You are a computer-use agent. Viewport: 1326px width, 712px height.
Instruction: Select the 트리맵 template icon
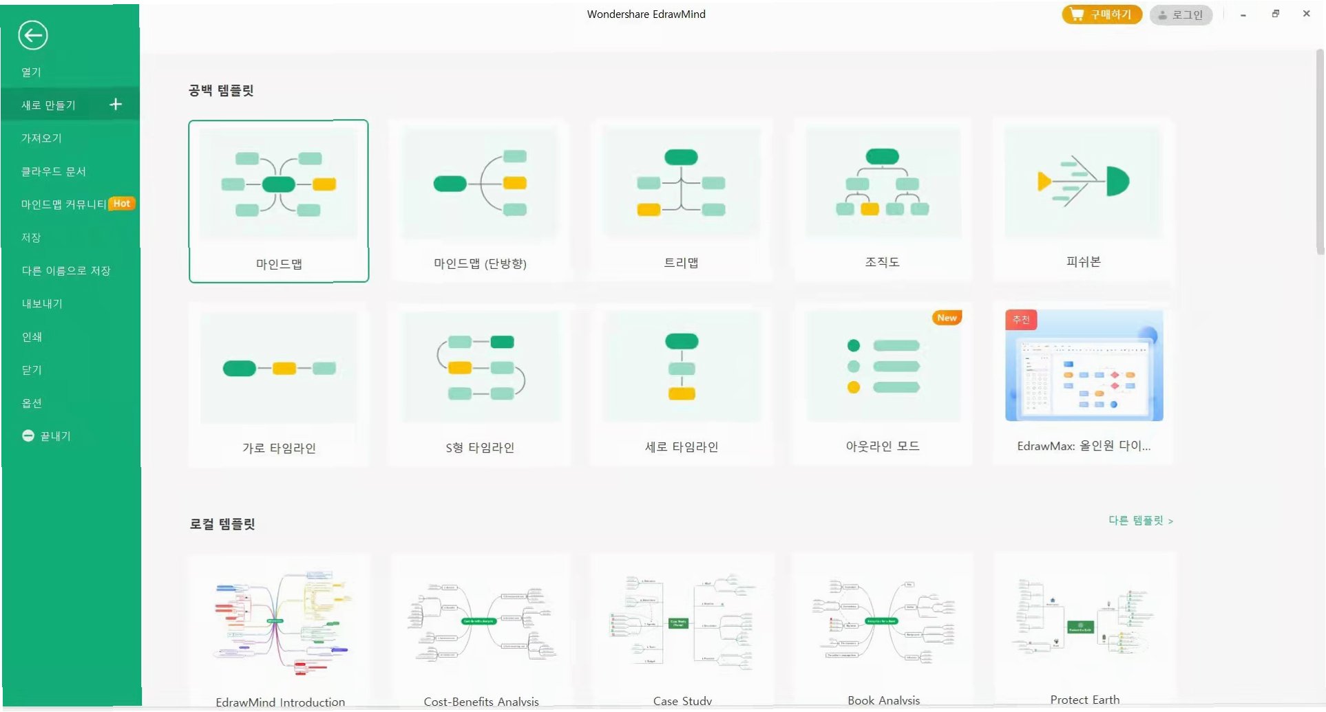click(x=681, y=184)
